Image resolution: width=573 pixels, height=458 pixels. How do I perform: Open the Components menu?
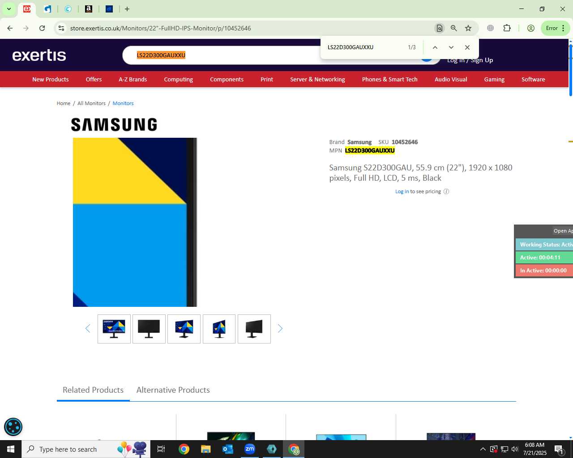click(x=227, y=79)
